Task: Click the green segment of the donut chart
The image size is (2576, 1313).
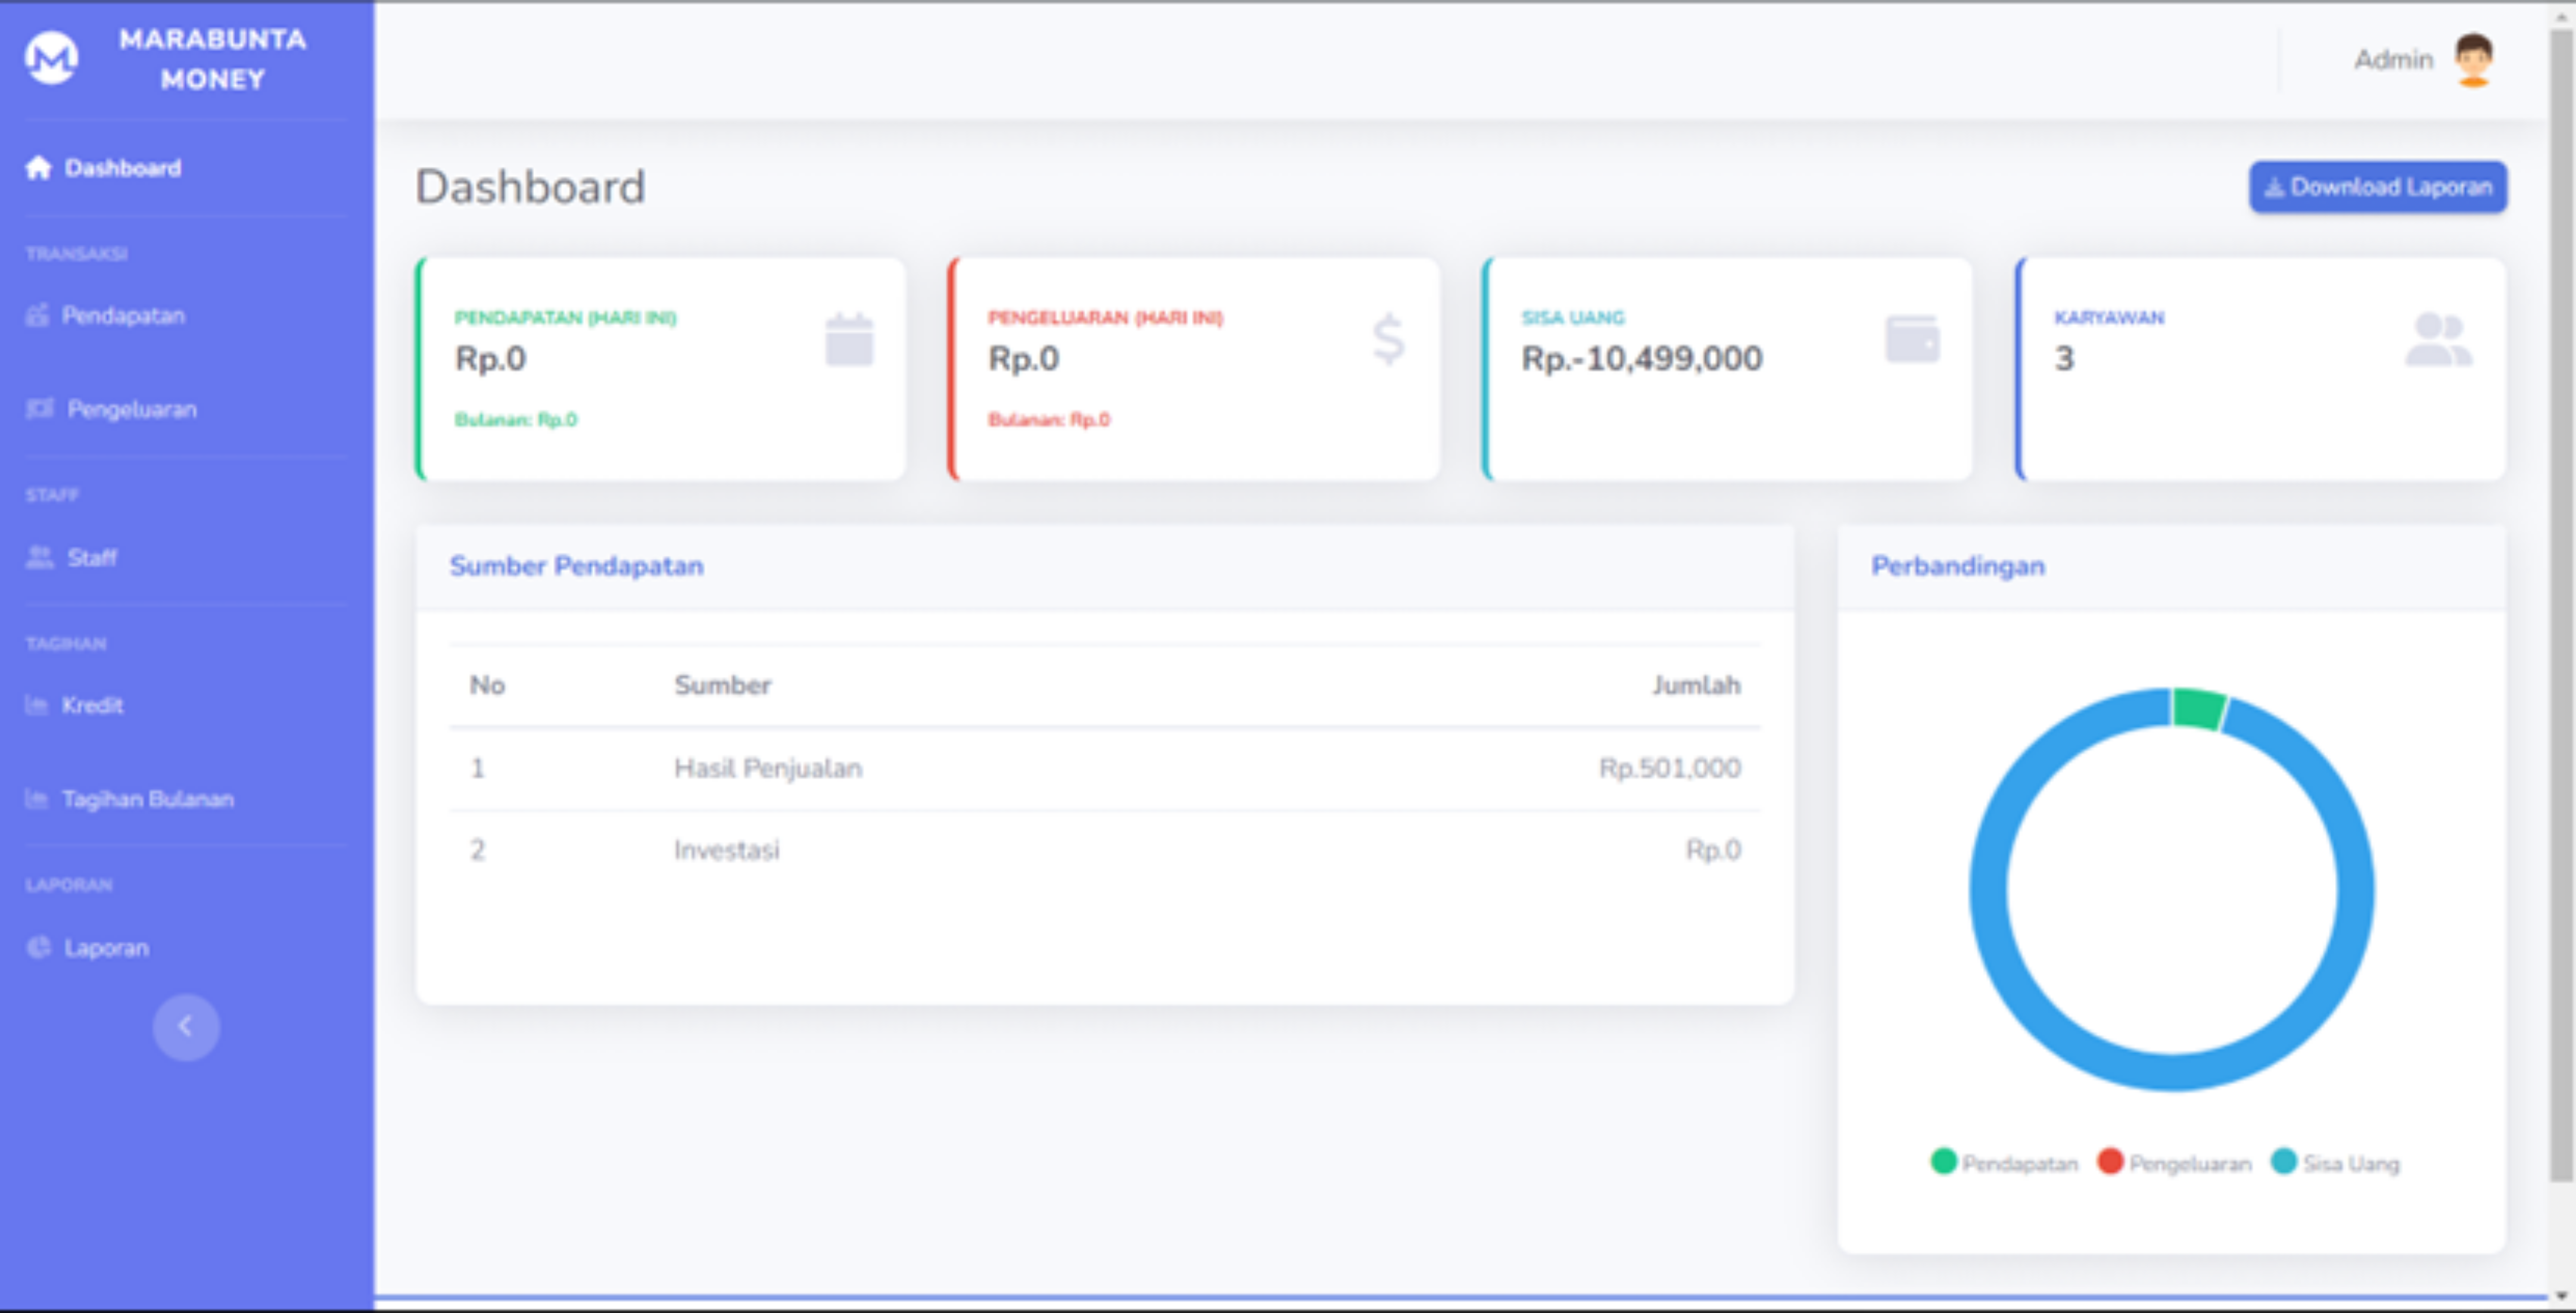Action: pos(2198,709)
